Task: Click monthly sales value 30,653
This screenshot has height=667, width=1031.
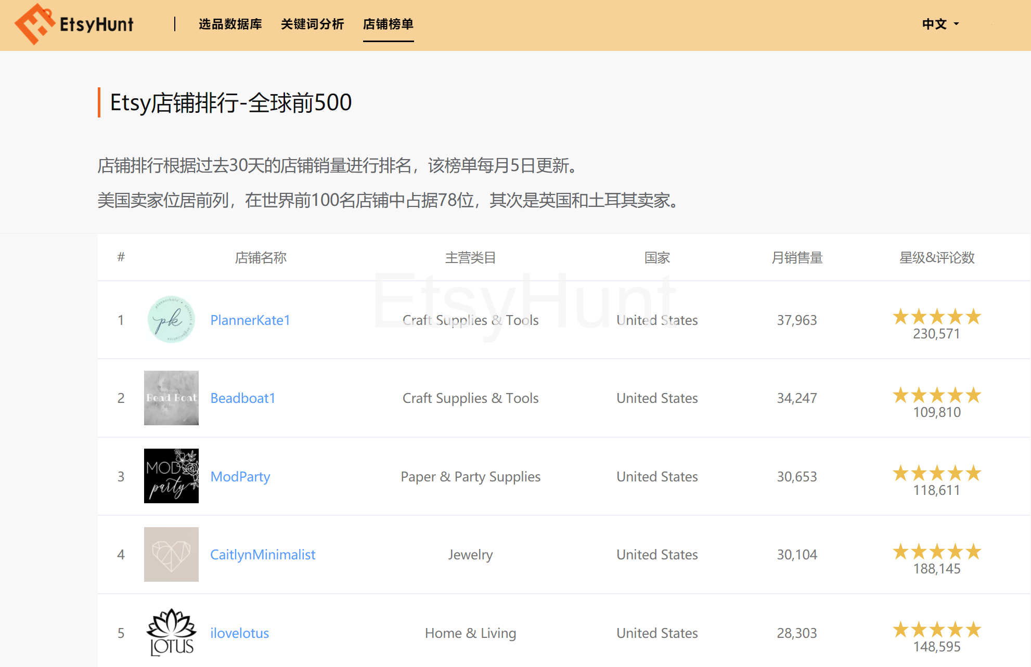Action: (x=797, y=477)
